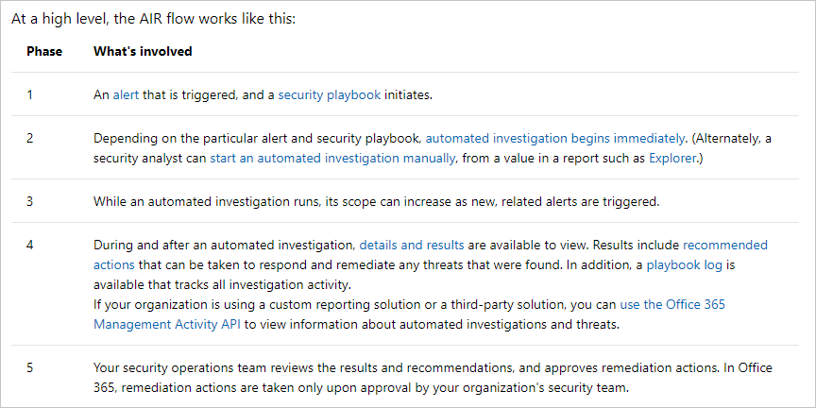Open the alert link in phase 1
816x408 pixels.
point(126,95)
